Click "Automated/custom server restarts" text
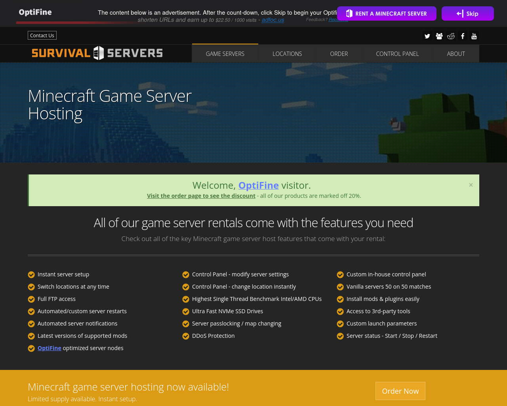Screen dimensions: 507x406 coord(82,311)
